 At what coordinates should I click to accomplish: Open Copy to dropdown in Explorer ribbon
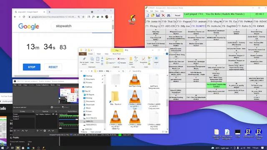(x=111, y=63)
